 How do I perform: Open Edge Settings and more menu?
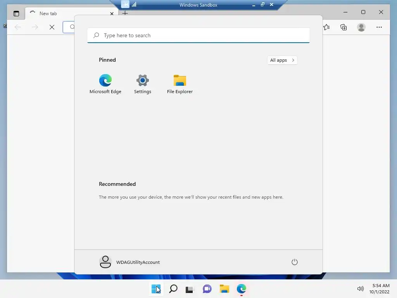click(x=379, y=27)
